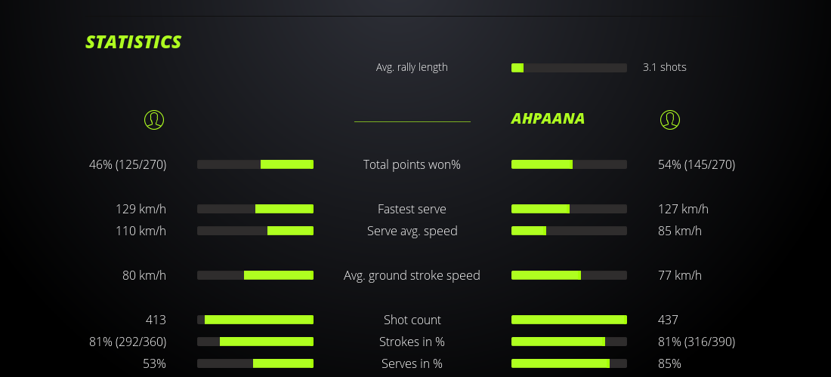831x377 pixels.
Task: Select the Total points won% label
Action: pyautogui.click(x=412, y=164)
